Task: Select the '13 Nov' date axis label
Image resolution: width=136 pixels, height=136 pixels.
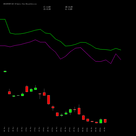Action: point(26,129)
